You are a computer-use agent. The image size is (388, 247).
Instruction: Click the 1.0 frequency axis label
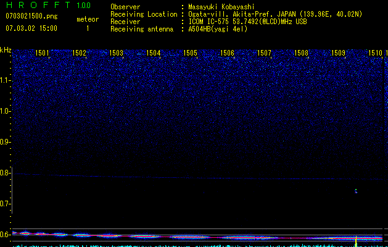tap(4, 111)
